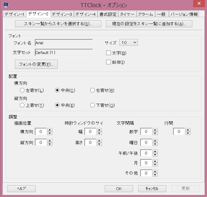Show the バージョン情報 tab
Viewport: 207px width, 197px height.
coord(184,14)
